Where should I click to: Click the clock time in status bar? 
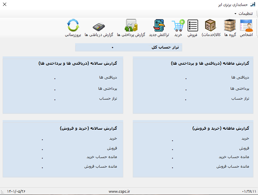249,191
